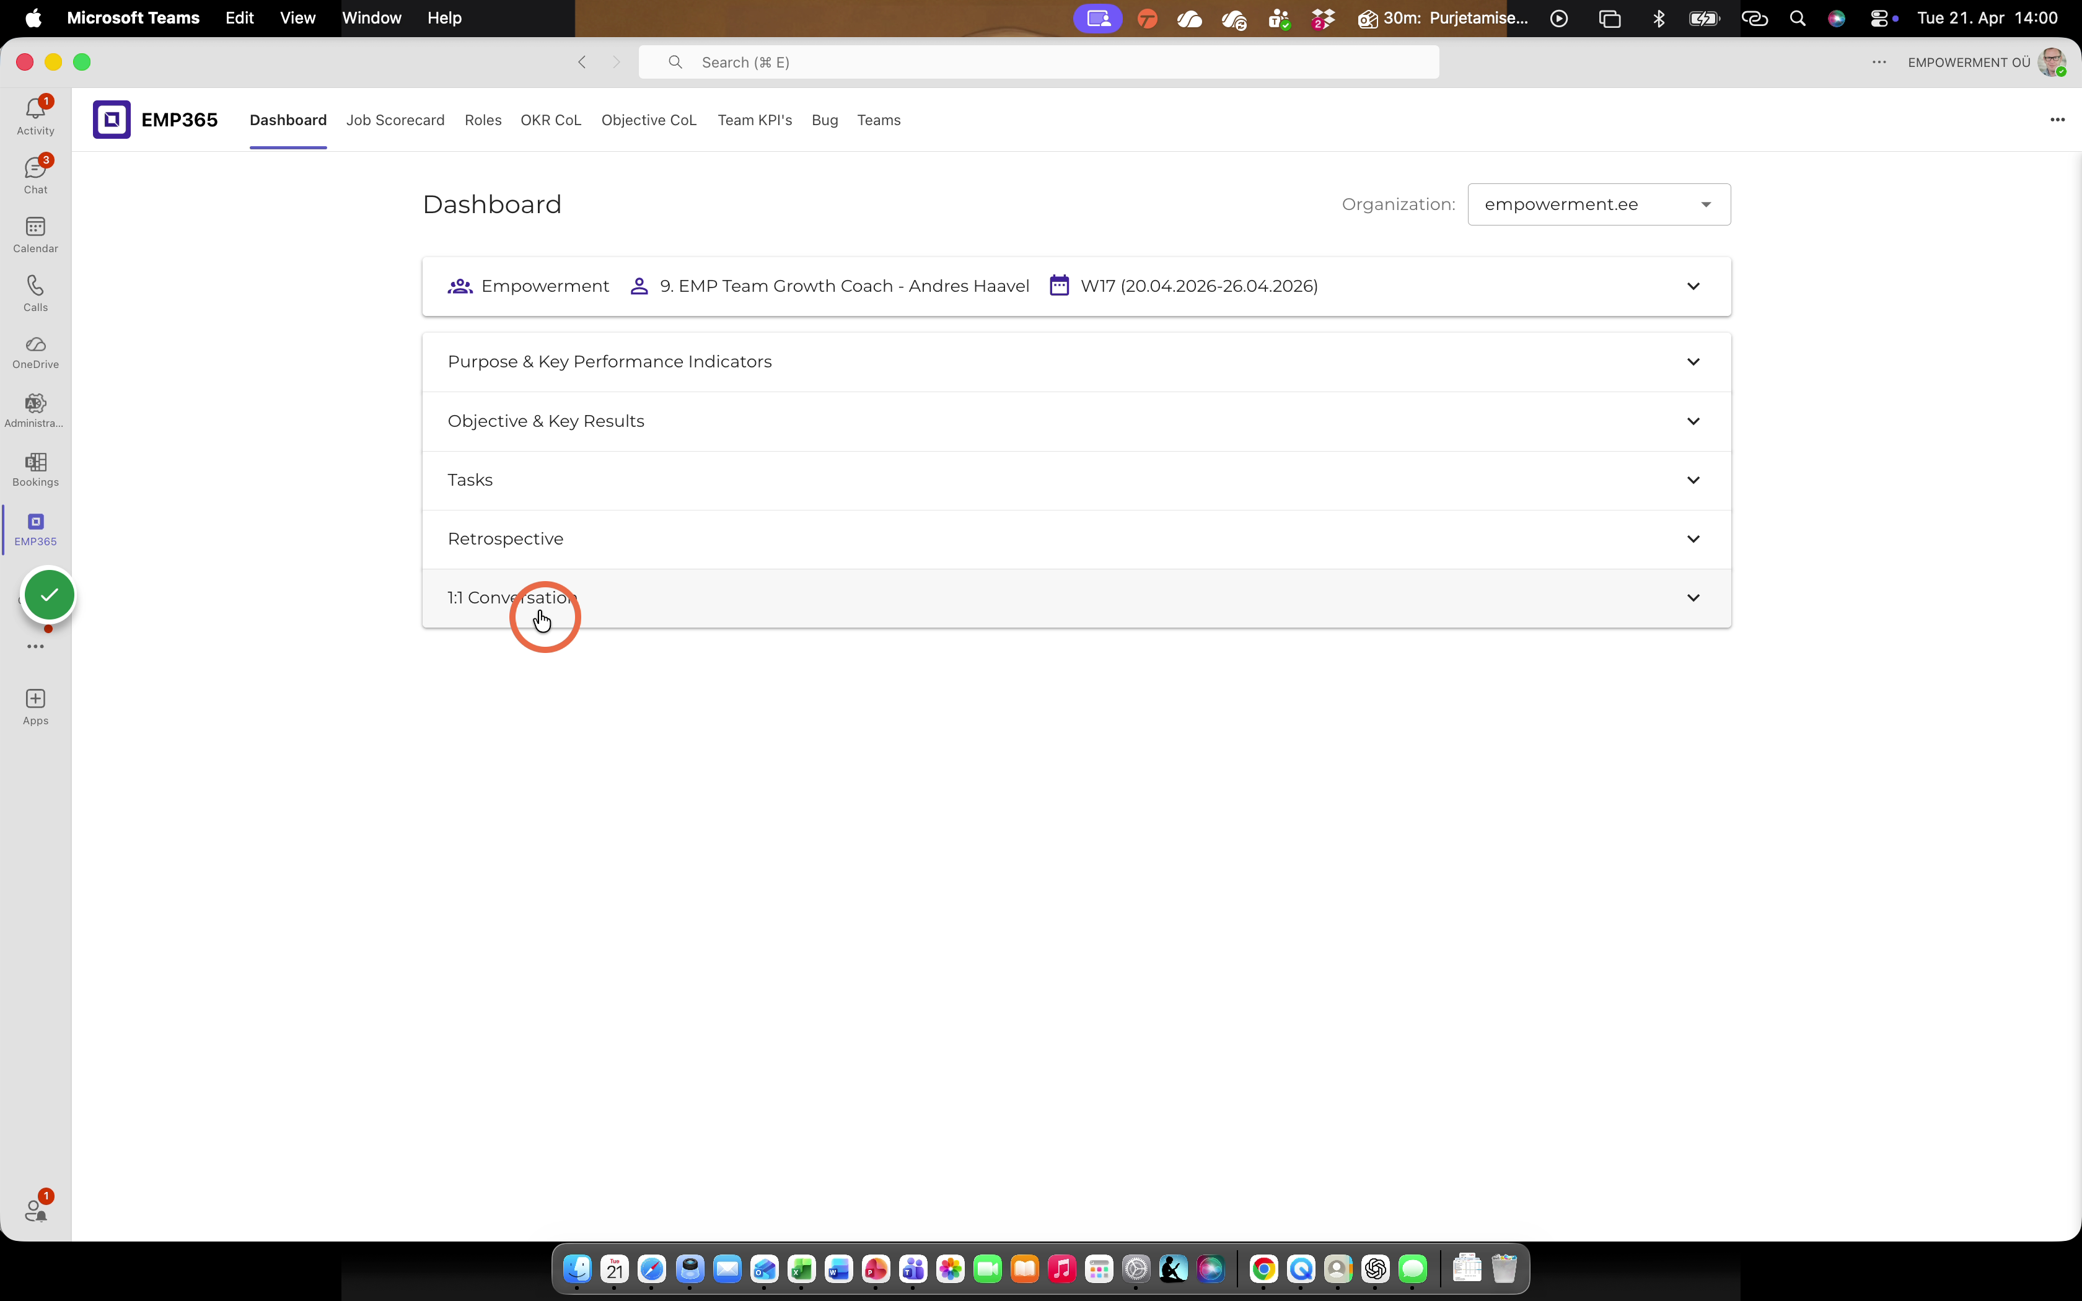Expand Objective & Key Results section
The width and height of the screenshot is (2082, 1301).
point(1076,421)
